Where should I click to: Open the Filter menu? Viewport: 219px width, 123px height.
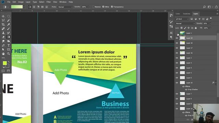coord(49,2)
